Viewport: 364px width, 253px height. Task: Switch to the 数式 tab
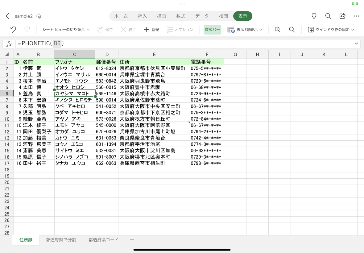[x=180, y=16]
